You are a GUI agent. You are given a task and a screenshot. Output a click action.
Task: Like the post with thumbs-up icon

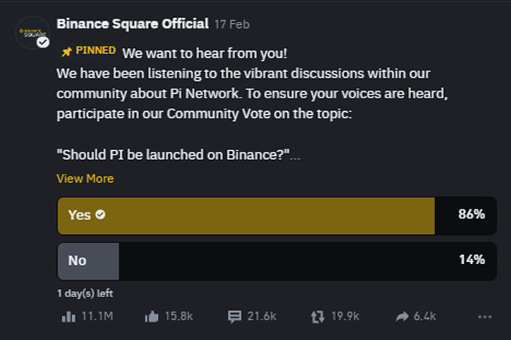point(151,317)
